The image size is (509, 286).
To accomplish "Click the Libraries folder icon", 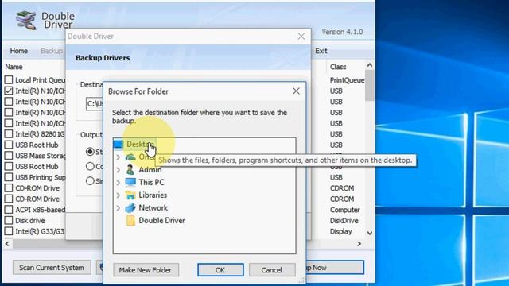I will [130, 195].
